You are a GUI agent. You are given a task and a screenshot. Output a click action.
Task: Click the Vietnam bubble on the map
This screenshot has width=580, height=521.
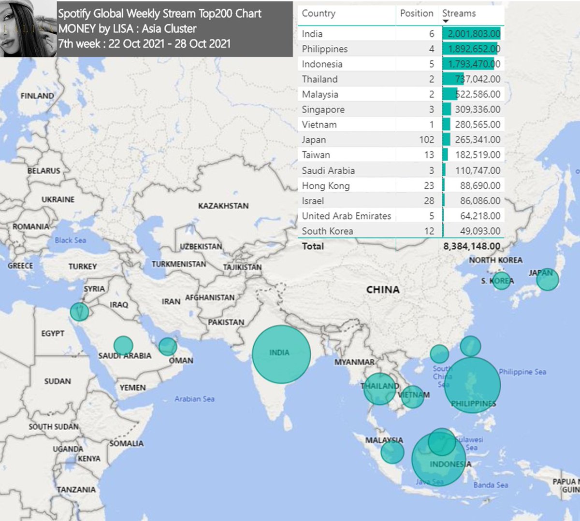click(412, 396)
